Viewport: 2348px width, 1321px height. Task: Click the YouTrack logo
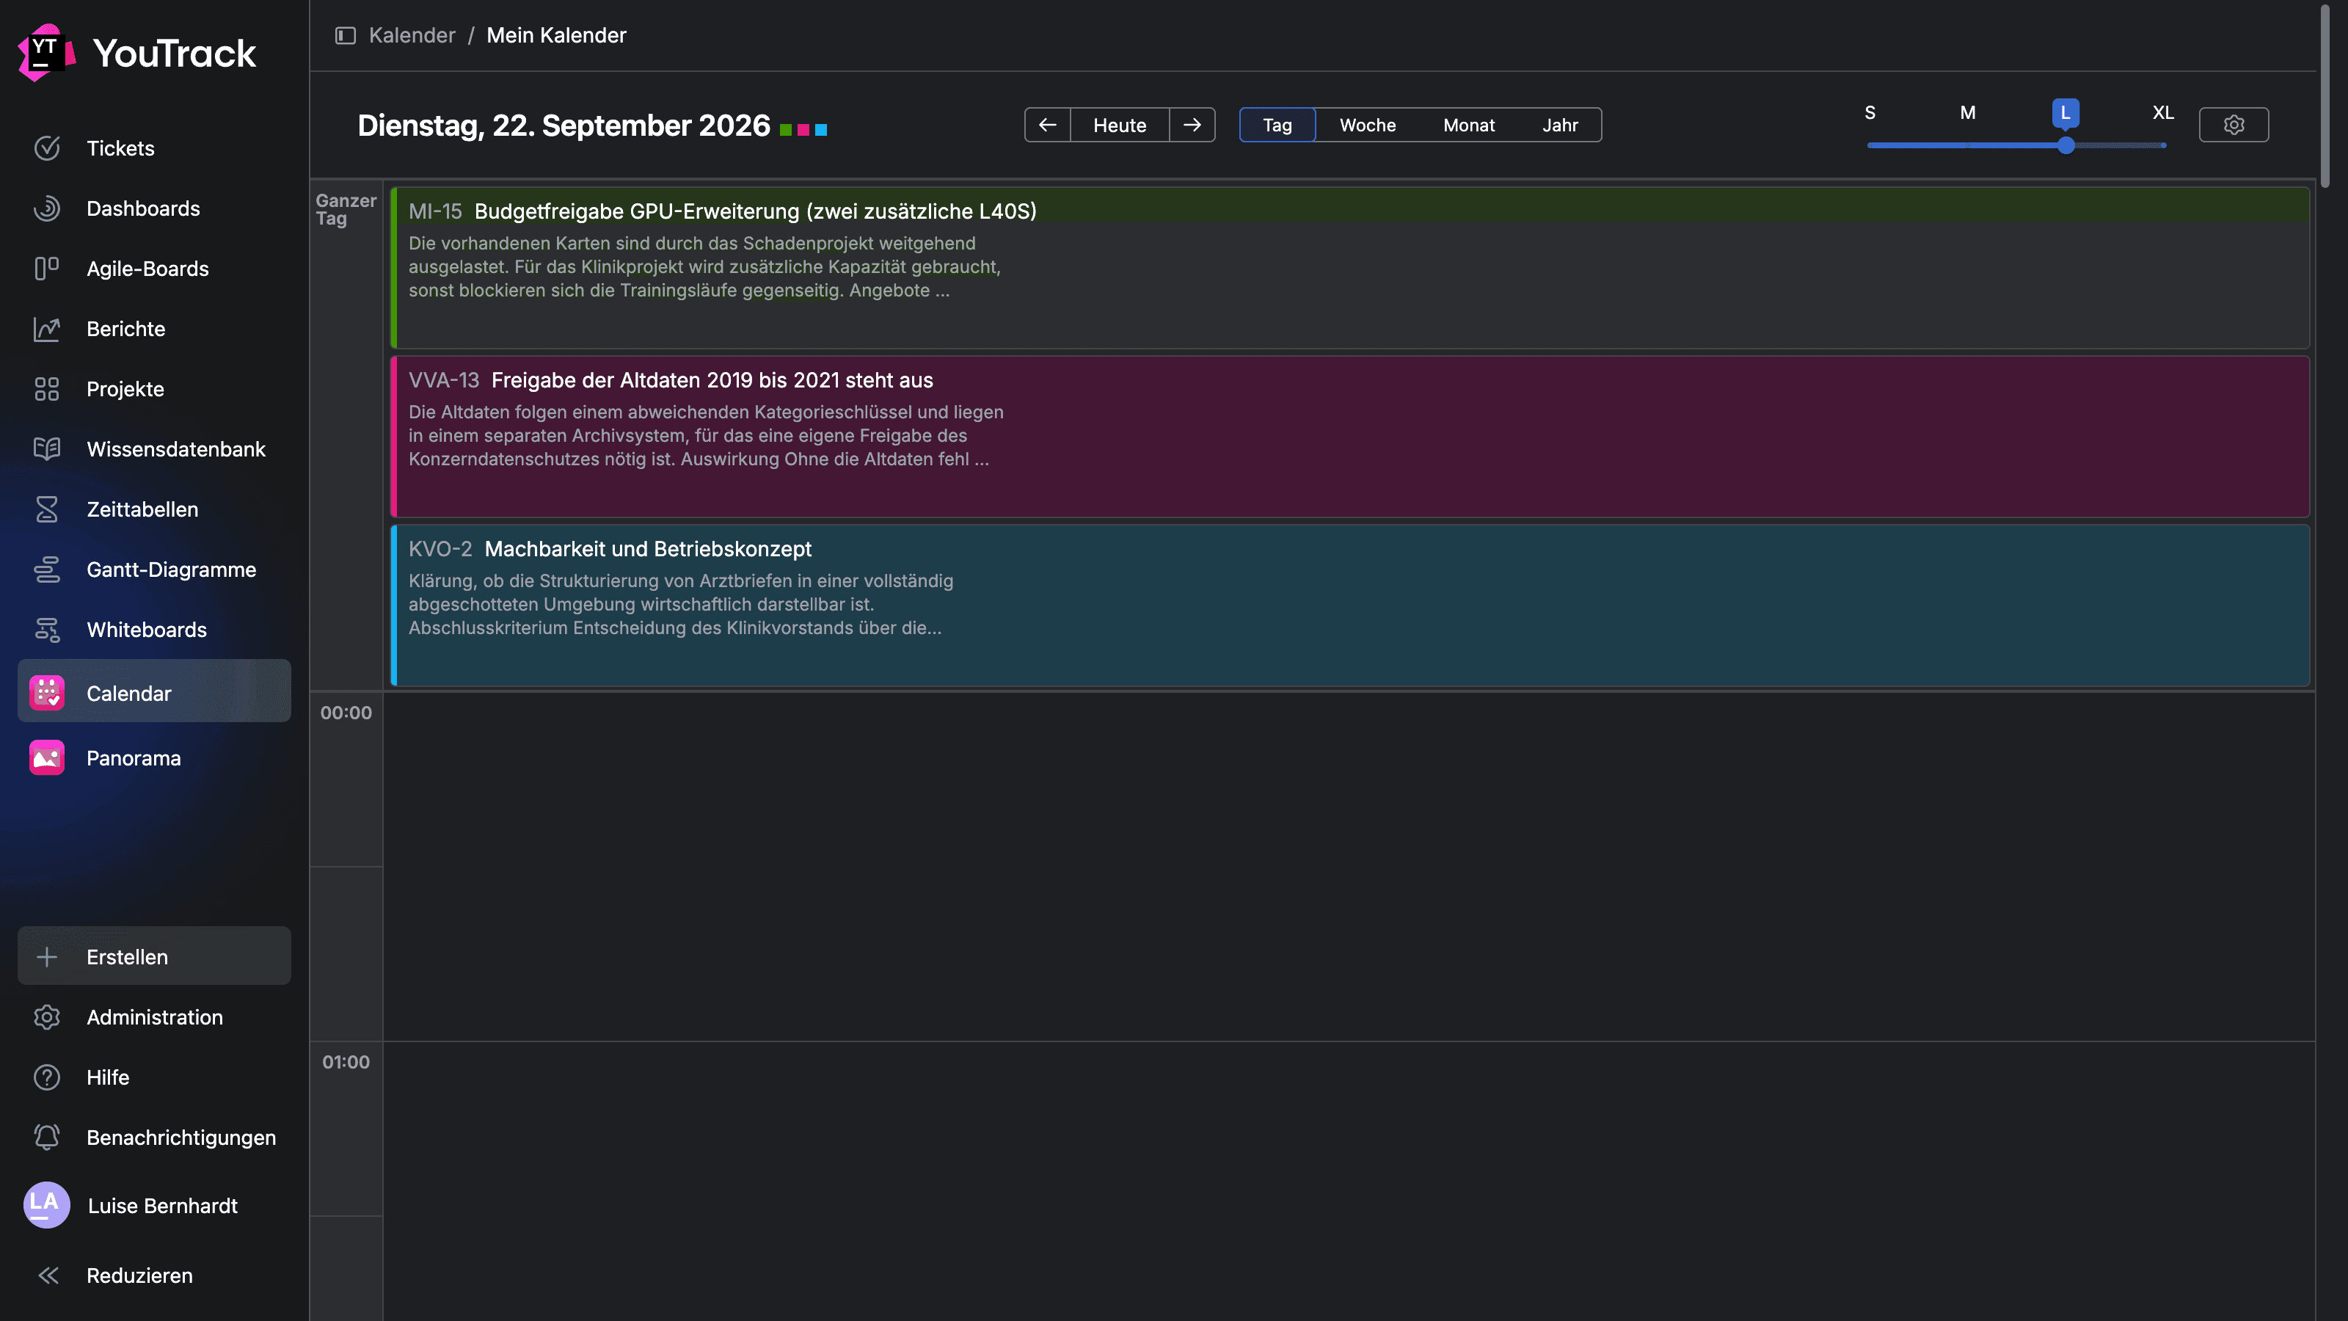(136, 53)
